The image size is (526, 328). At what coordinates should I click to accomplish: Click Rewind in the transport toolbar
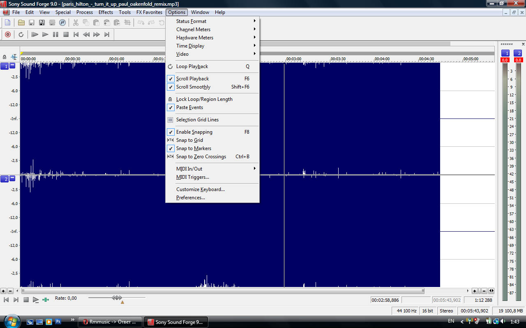coord(86,34)
